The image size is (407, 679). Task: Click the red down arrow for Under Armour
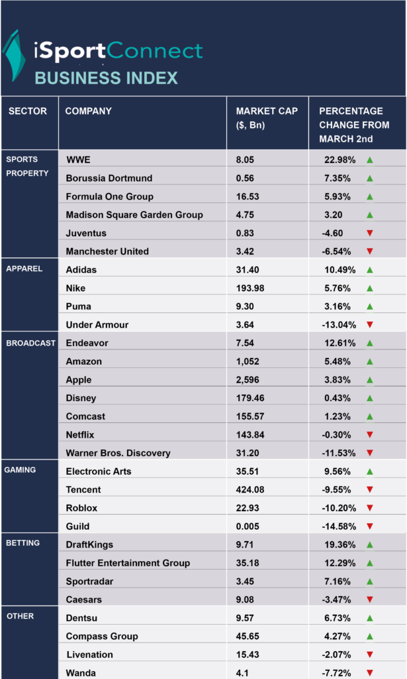pyautogui.click(x=370, y=324)
